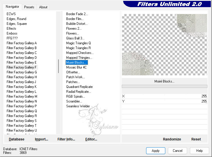This screenshot has width=212, height=157.
Task: Select Filter Factory Gallery L
Action: 21,92
